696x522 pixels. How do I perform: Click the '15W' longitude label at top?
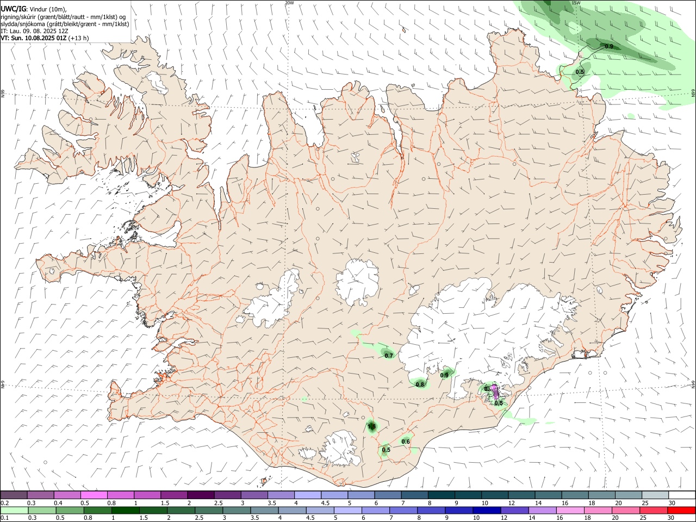(x=576, y=3)
